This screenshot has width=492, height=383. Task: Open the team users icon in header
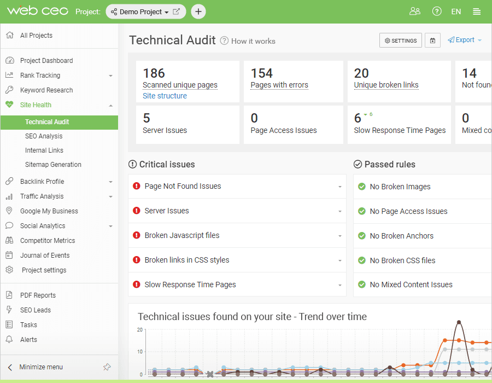414,11
